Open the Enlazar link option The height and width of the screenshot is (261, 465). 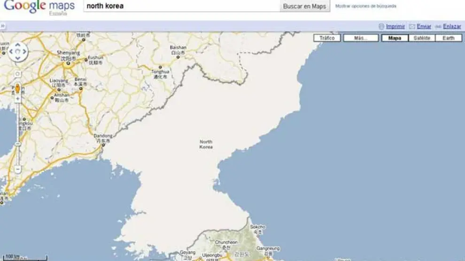[x=452, y=27]
